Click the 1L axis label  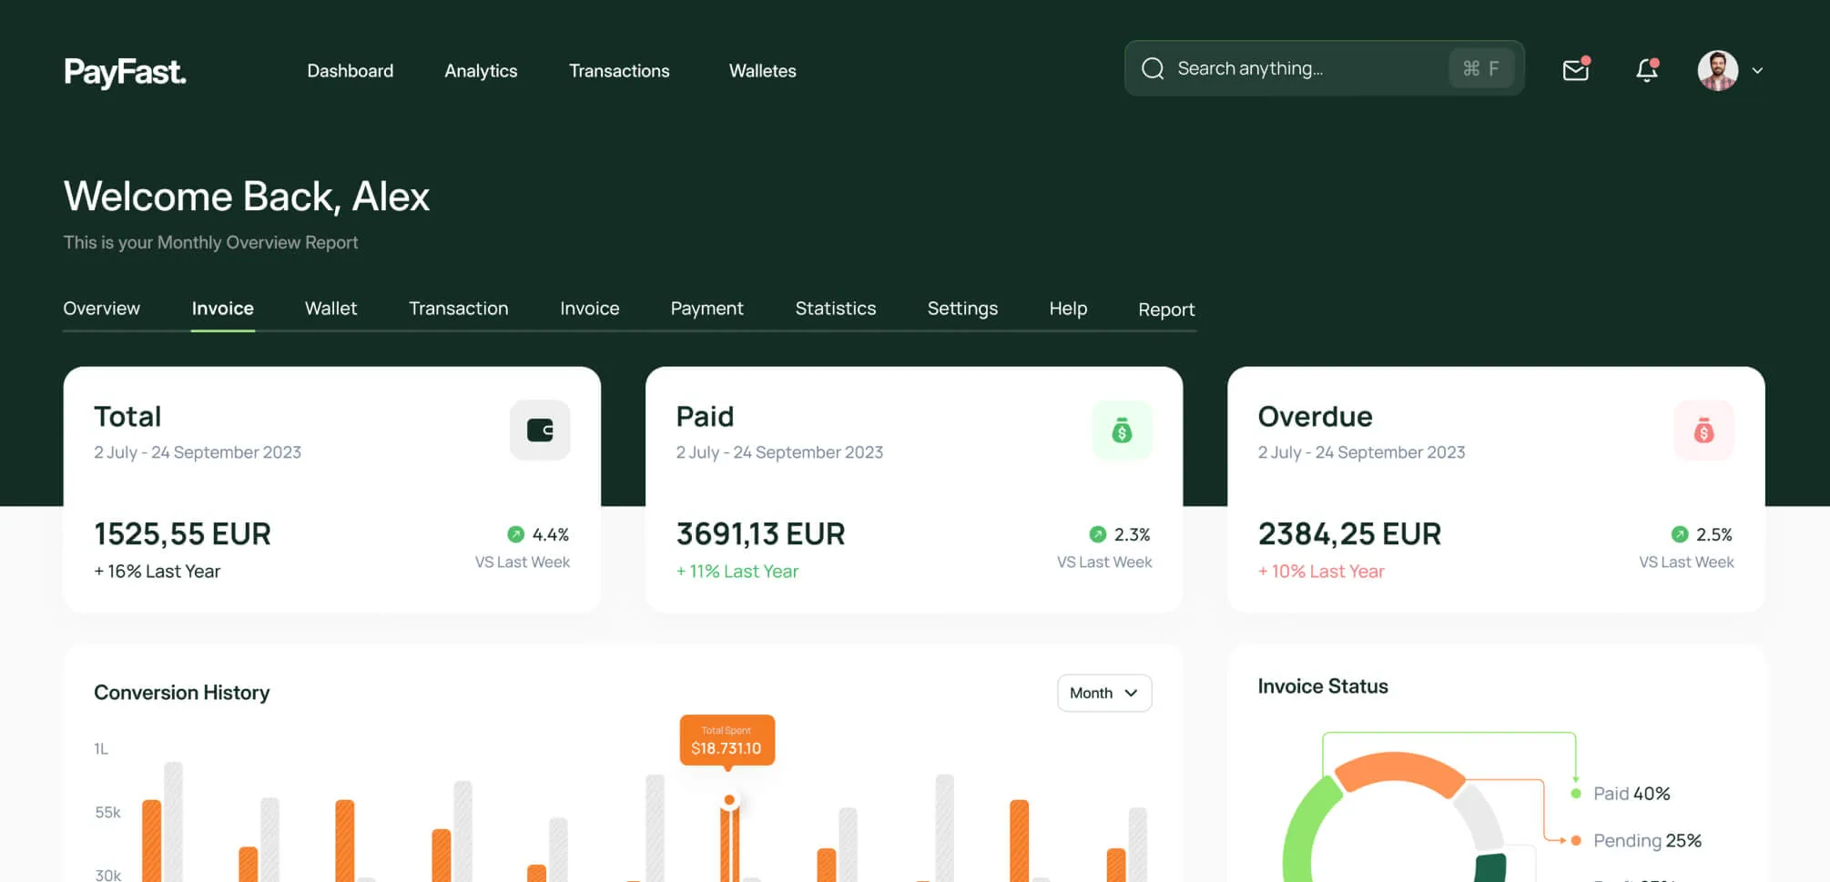tap(101, 749)
